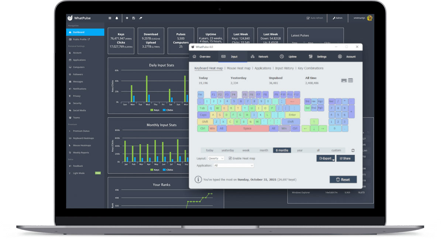This screenshot has height=239, width=443.
Task: Open the Layout Qwerty dropdown
Action: tap(216, 158)
